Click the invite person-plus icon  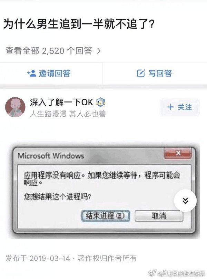(x=32, y=73)
